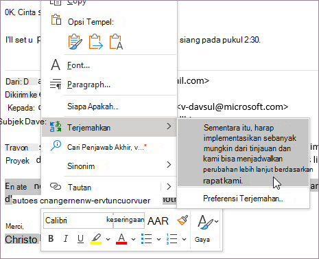Viewport: 319px width, 259px height.
Task: Click the translated text Sementara itu, harap
Action: [239, 128]
